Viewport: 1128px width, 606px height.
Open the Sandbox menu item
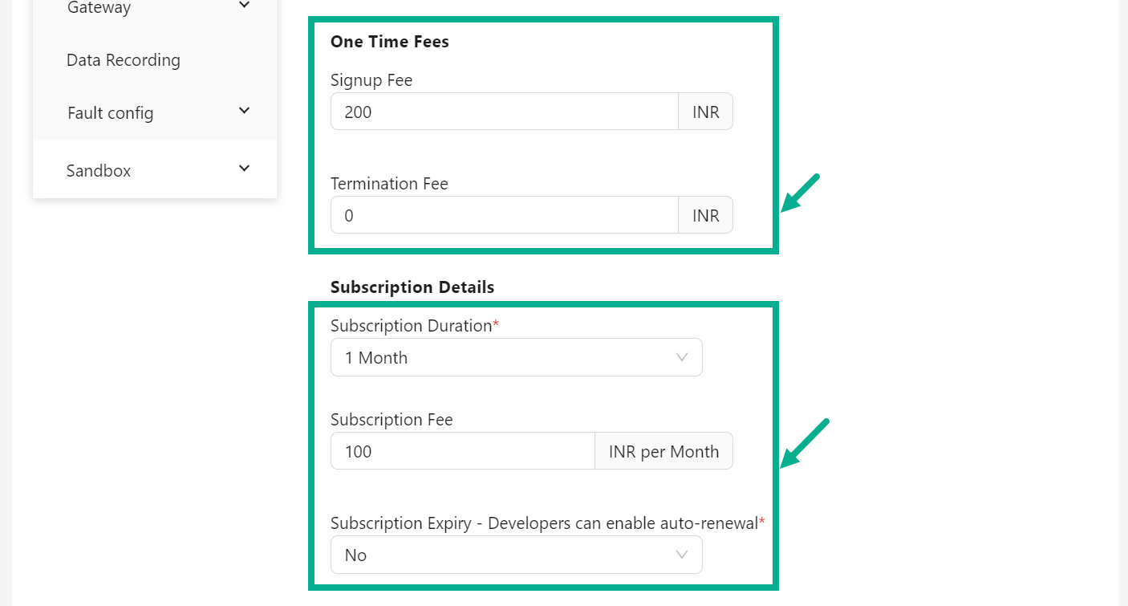pos(99,171)
